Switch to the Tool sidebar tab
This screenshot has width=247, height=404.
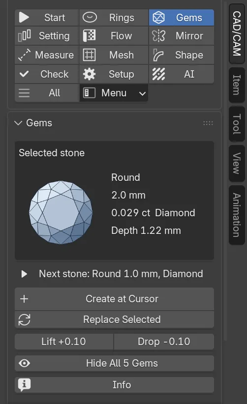tap(237, 124)
